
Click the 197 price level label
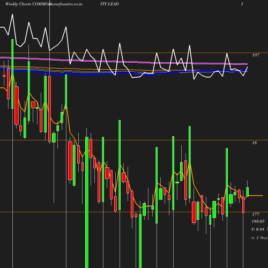(x=256, y=55)
